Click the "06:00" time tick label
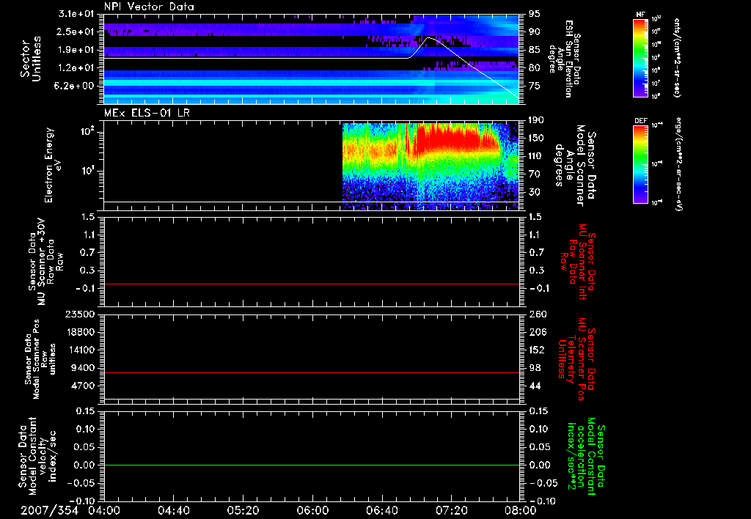 (x=312, y=510)
